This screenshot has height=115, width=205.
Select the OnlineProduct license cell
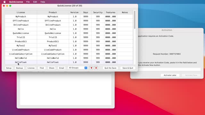(x=21, y=25)
